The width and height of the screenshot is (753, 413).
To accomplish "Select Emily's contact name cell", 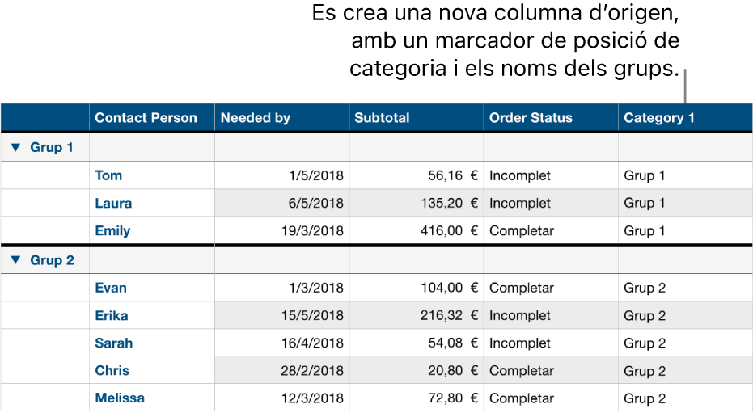I will coord(112,231).
